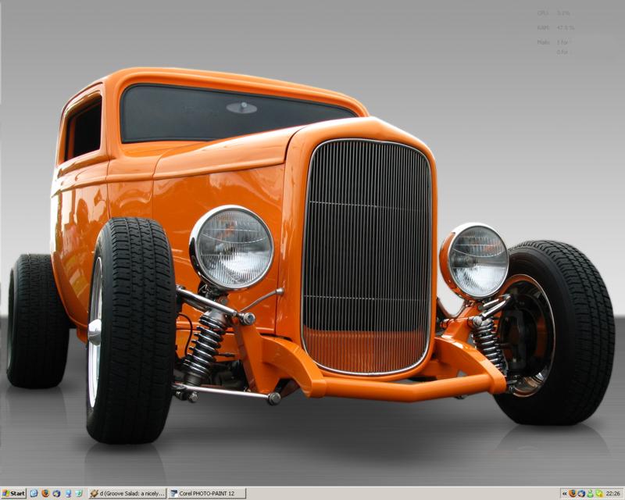Launch Thunderbird from the Quick Launch bar
Viewport: 625px width, 500px height.
point(56,494)
